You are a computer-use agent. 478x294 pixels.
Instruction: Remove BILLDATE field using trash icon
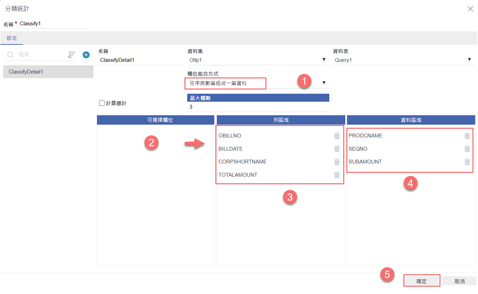pos(337,149)
